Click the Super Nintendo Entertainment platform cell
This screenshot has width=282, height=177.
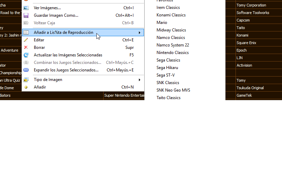click(x=124, y=95)
